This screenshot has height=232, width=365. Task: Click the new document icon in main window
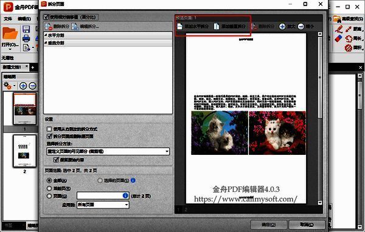point(26,47)
